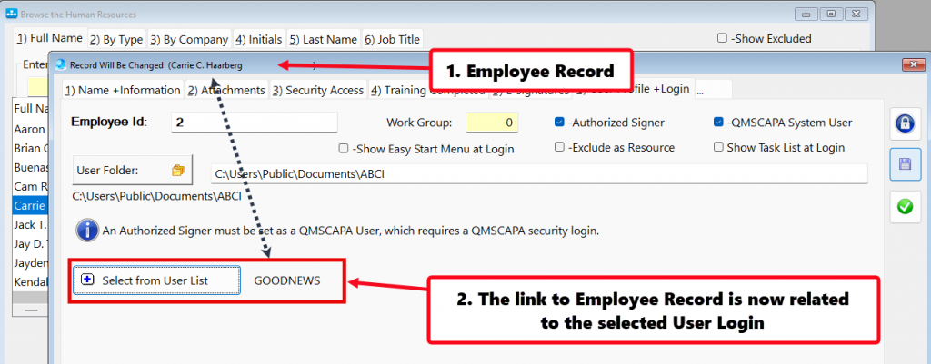This screenshot has width=931, height=364.
Task: Open the Job Title browse tab
Action: click(x=393, y=39)
